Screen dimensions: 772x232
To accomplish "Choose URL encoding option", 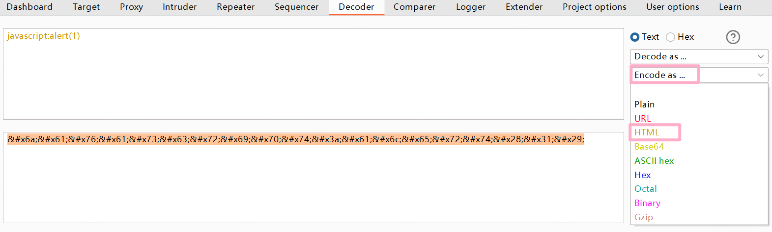I will point(643,118).
